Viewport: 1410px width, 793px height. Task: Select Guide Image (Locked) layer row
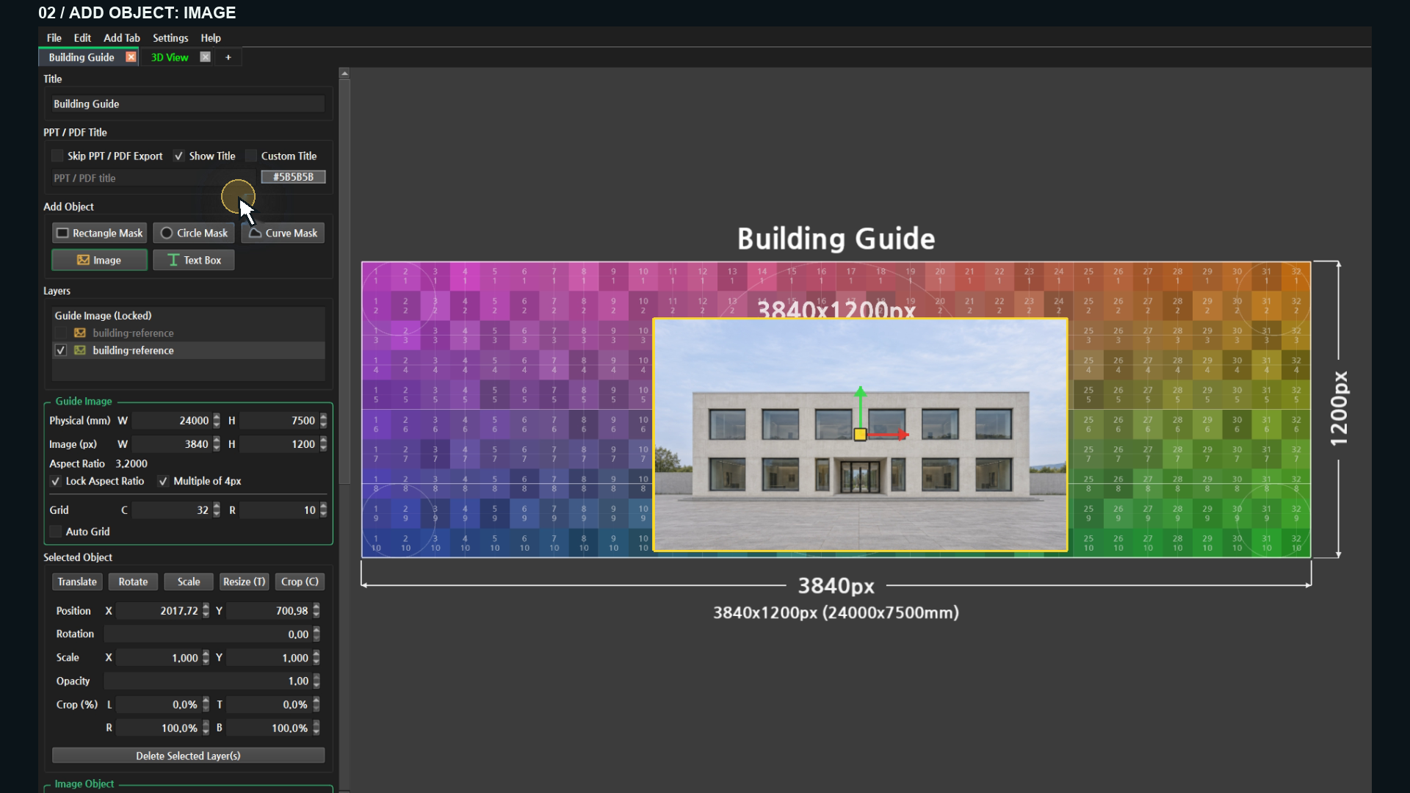coord(188,315)
